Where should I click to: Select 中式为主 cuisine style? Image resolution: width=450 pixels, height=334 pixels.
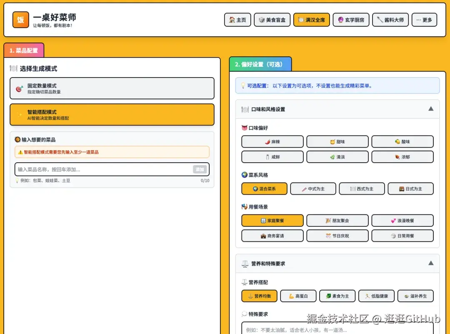click(313, 188)
